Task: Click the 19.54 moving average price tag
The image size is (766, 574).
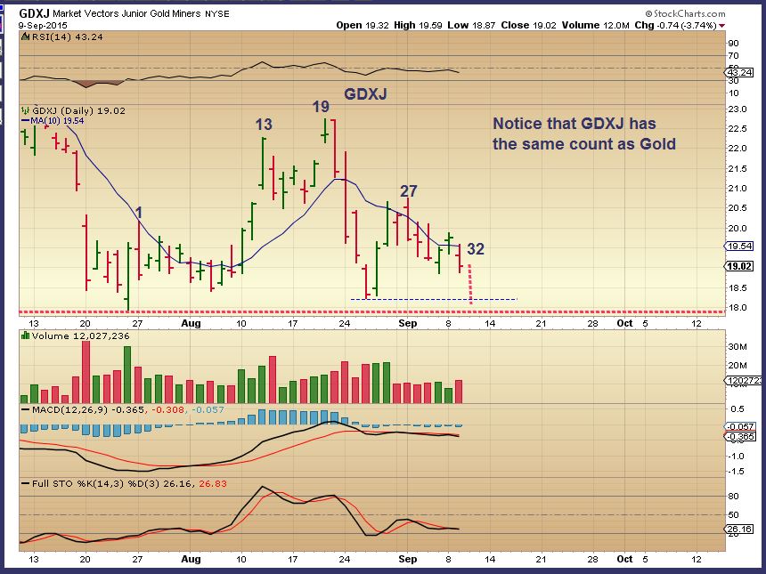Action: (x=739, y=246)
